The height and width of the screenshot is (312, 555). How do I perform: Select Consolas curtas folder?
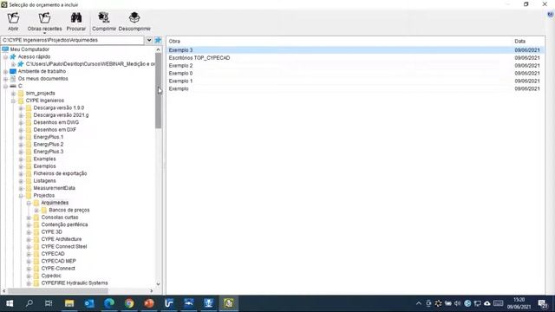click(60, 218)
